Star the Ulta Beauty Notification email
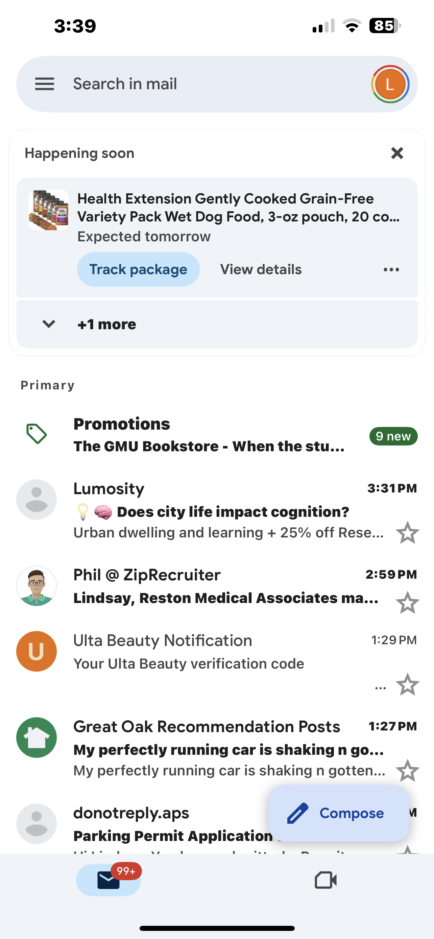Viewport: 434px width, 939px height. point(407,684)
